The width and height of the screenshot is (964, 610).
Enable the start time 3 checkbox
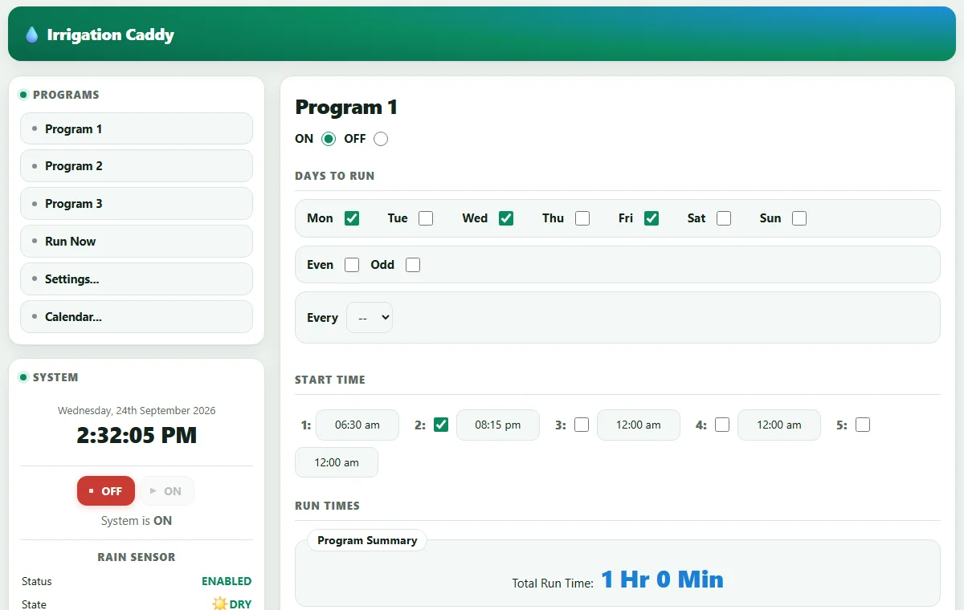pos(582,425)
